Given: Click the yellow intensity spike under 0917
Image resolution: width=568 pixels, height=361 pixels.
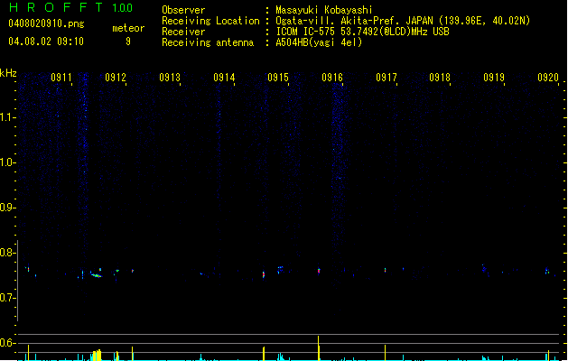Looking at the screenshot, I should (x=385, y=352).
